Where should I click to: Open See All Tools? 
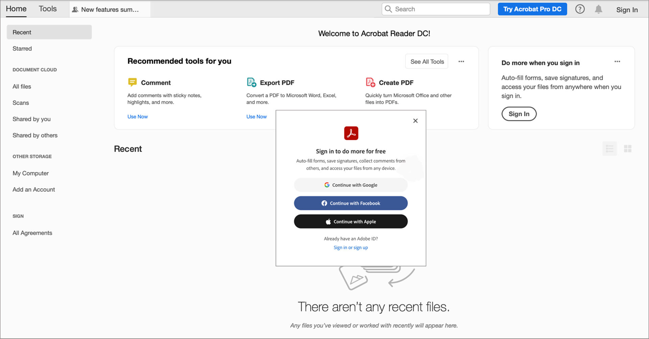tap(426, 61)
